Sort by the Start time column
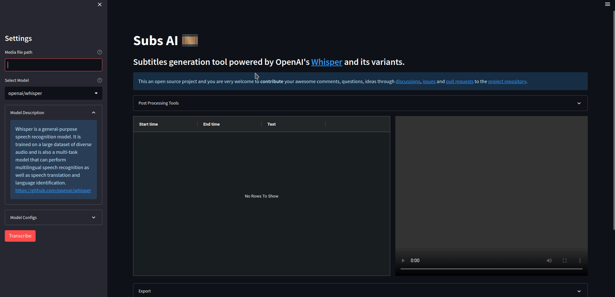Image resolution: width=615 pixels, height=297 pixels. coord(148,124)
